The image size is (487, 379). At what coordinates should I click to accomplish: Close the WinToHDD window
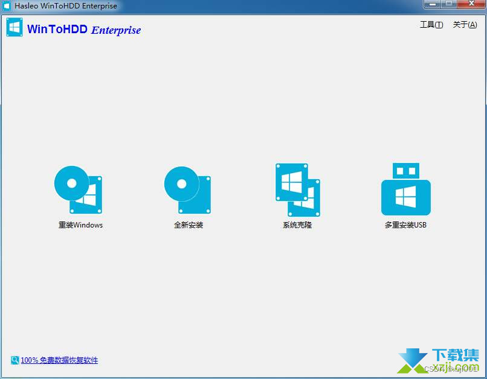[471, 4]
